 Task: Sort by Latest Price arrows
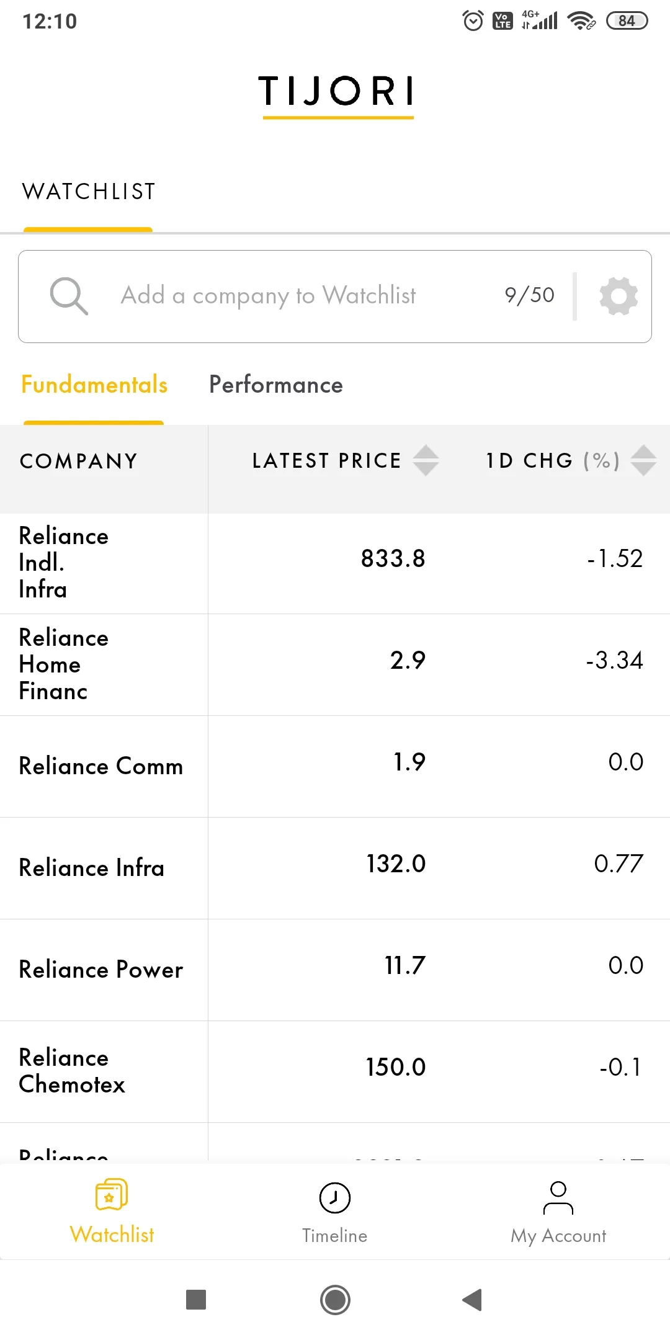click(x=426, y=460)
